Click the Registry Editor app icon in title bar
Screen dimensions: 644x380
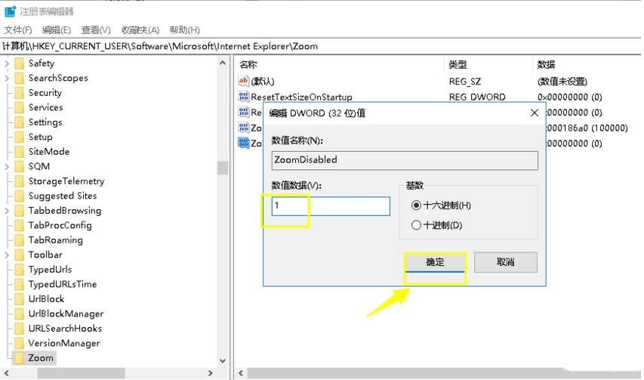coord(10,11)
